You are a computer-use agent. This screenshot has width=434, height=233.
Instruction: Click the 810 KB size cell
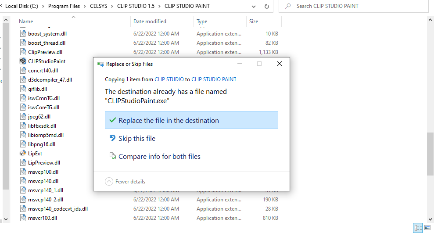270,218
